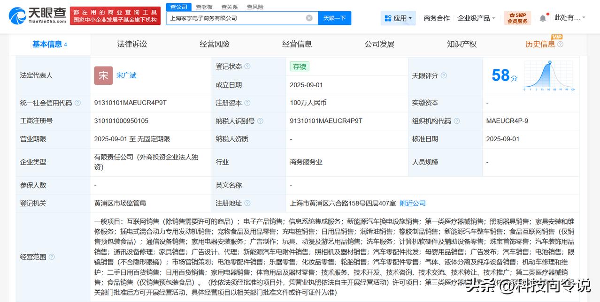Click address 上海市黄浦区六合路158号四层407室
This screenshot has height=302, width=600.
point(343,203)
